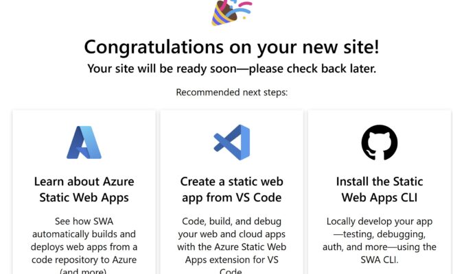Click the 'Recommended next steps:' label
Image resolution: width=453 pixels, height=274 pixels.
pos(232,92)
